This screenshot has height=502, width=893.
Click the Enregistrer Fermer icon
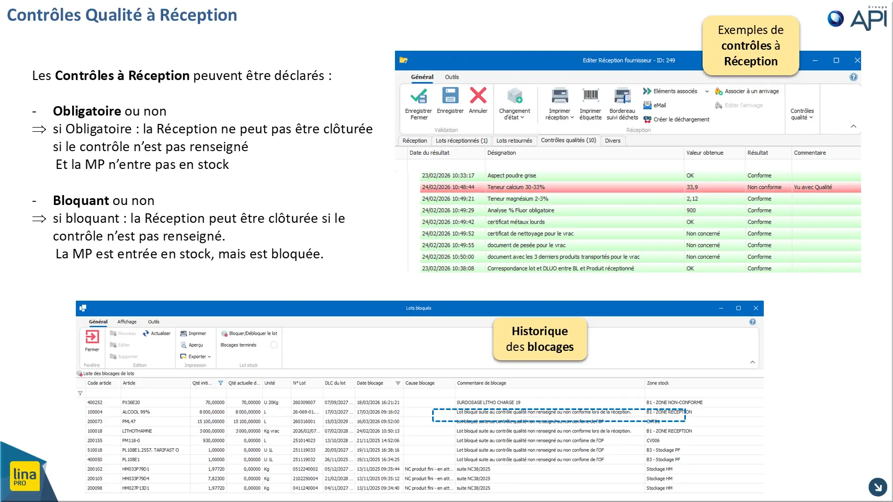pyautogui.click(x=419, y=96)
